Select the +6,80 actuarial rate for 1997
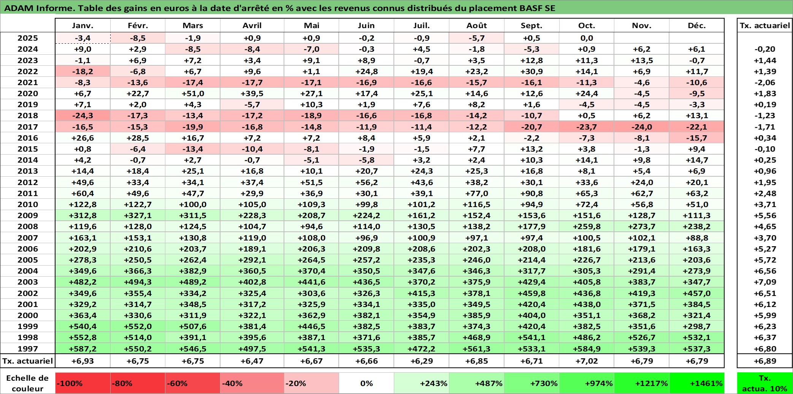The image size is (793, 394). tap(765, 349)
